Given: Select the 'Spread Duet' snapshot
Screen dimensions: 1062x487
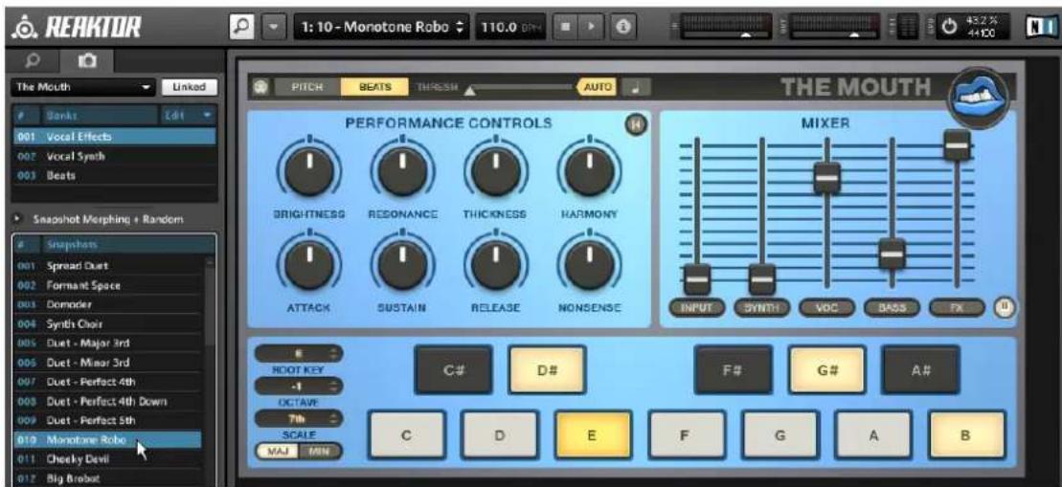Looking at the screenshot, I should (107, 266).
